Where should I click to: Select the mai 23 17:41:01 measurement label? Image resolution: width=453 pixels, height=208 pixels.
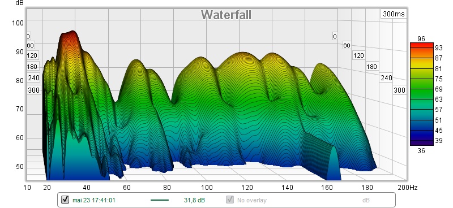(x=93, y=200)
